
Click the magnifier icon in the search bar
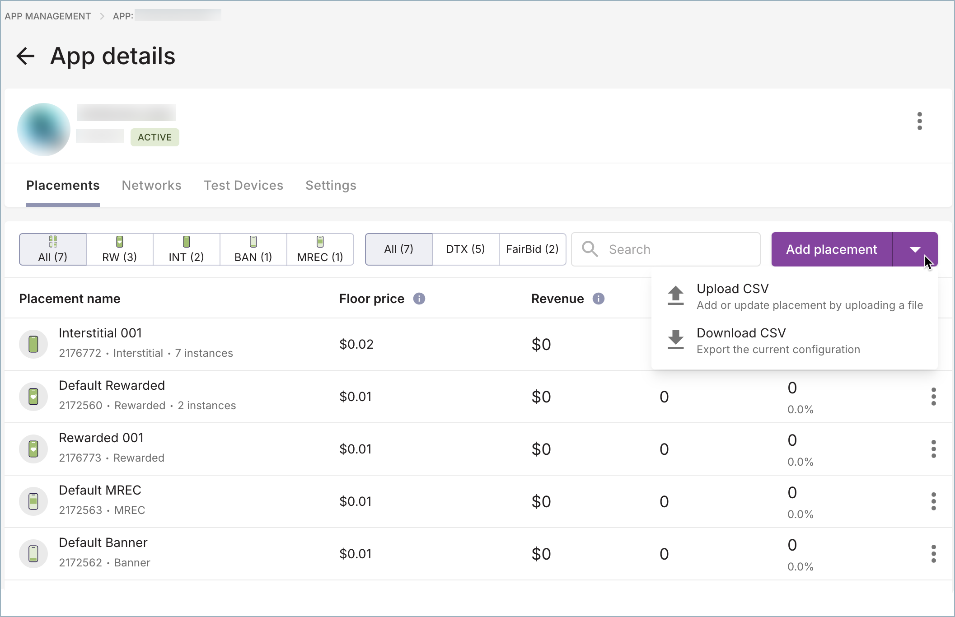click(x=590, y=249)
